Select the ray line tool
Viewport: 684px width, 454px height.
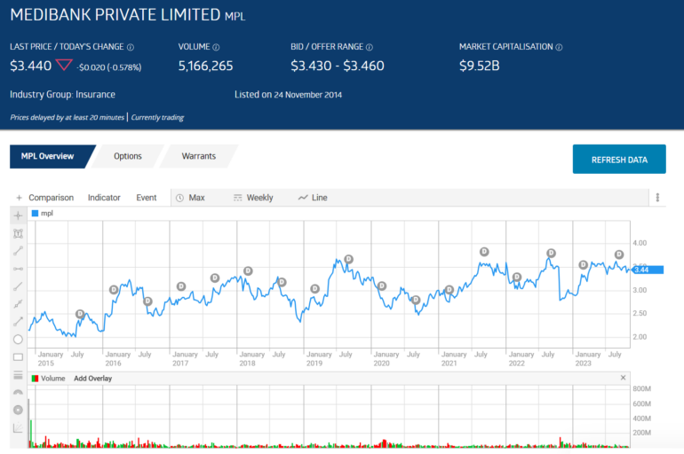click(x=18, y=286)
